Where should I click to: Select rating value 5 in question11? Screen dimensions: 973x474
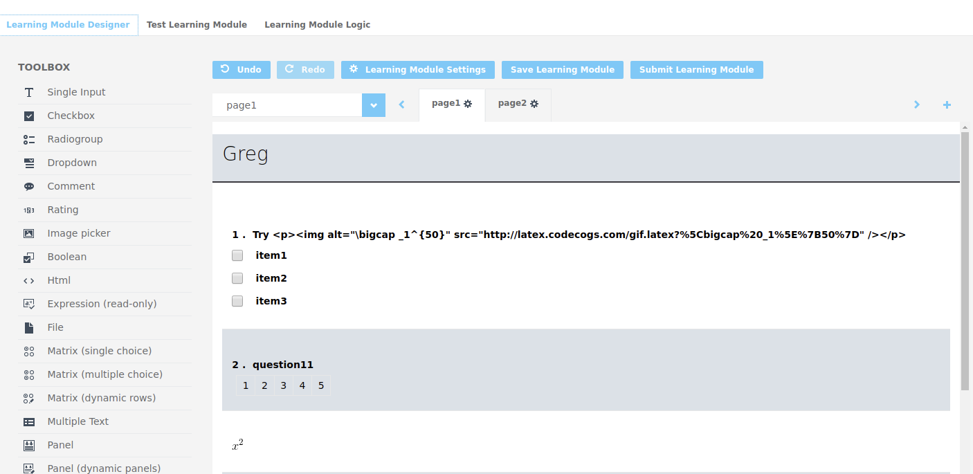[321, 385]
